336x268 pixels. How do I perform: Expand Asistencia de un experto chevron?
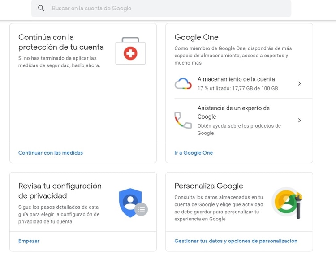(x=300, y=120)
